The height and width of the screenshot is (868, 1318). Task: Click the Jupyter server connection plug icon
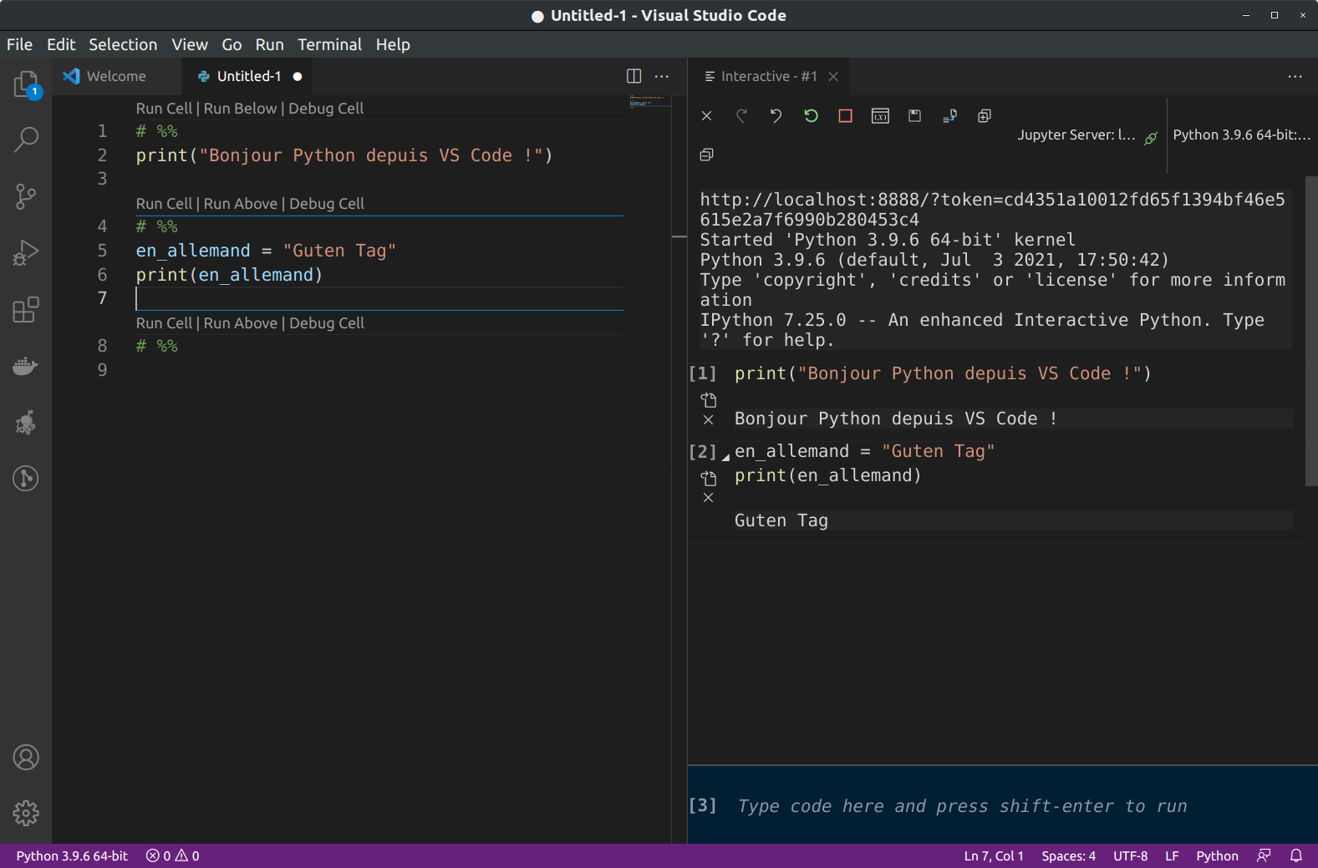(x=1151, y=138)
